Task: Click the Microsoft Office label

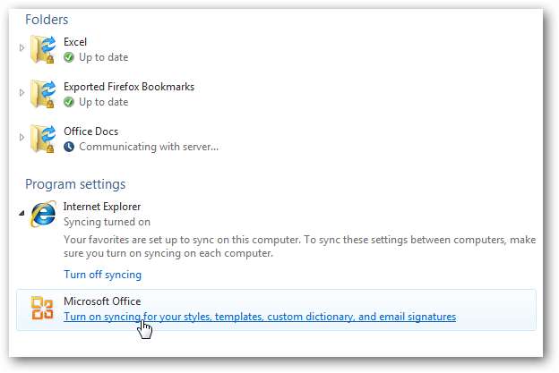Action: coord(102,301)
